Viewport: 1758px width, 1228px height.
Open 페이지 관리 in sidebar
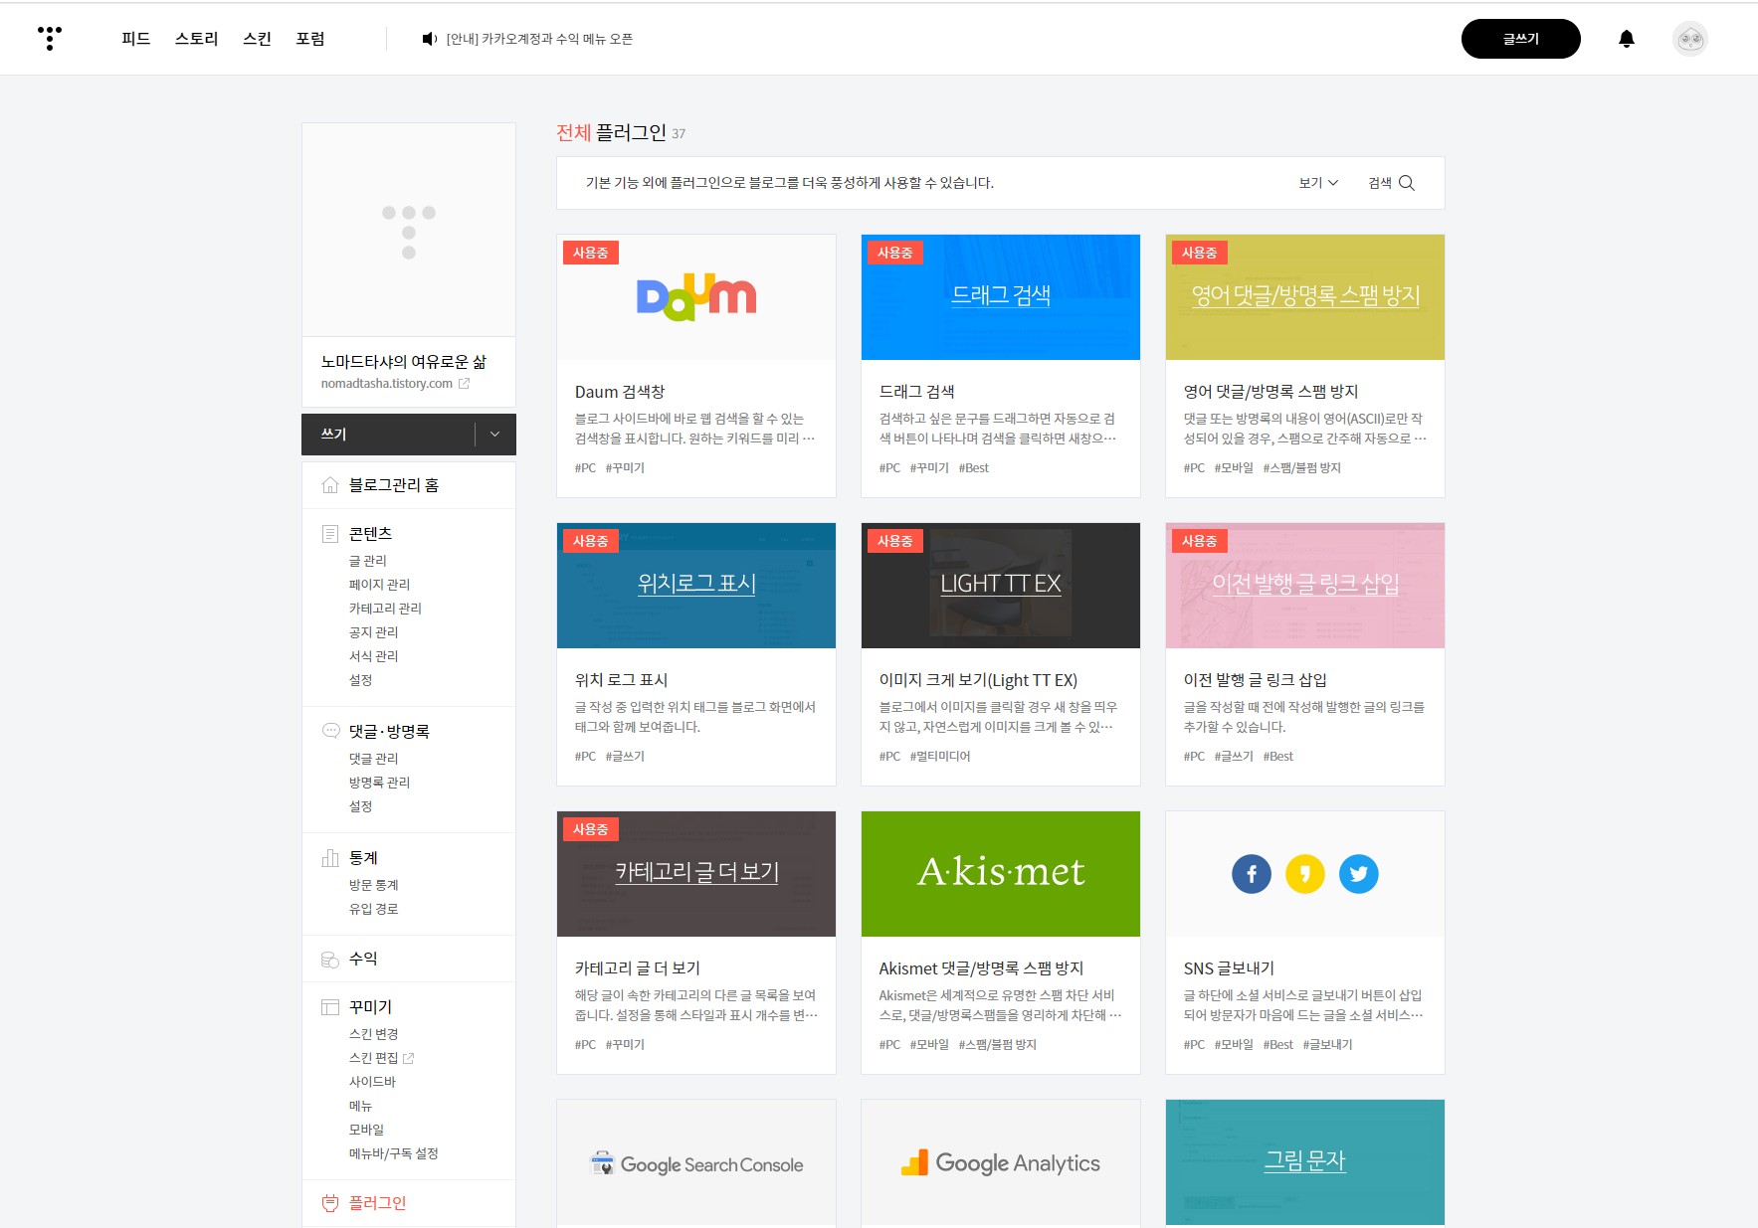(x=379, y=585)
